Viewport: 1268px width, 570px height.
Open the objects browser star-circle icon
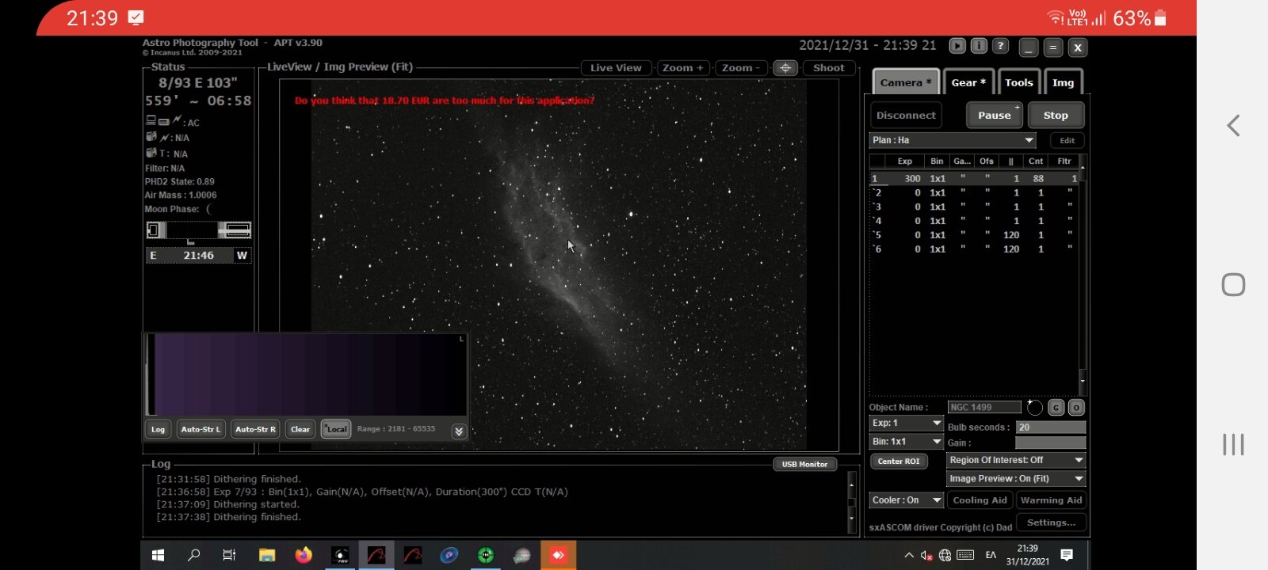[x=1034, y=407]
